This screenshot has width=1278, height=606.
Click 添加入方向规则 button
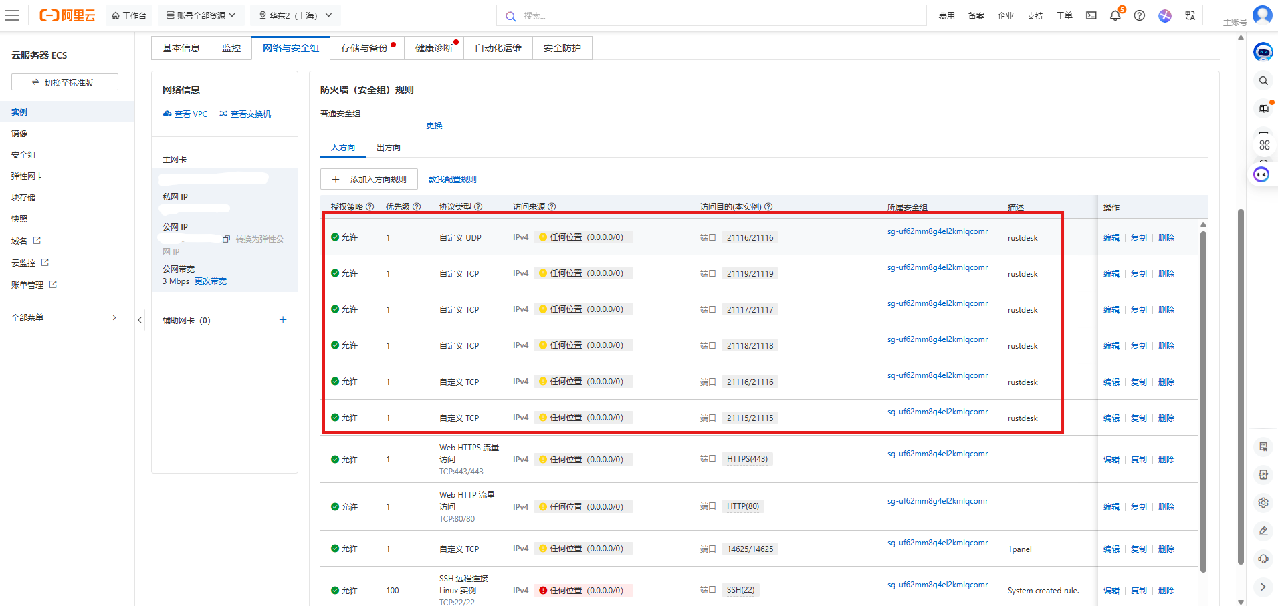point(369,179)
